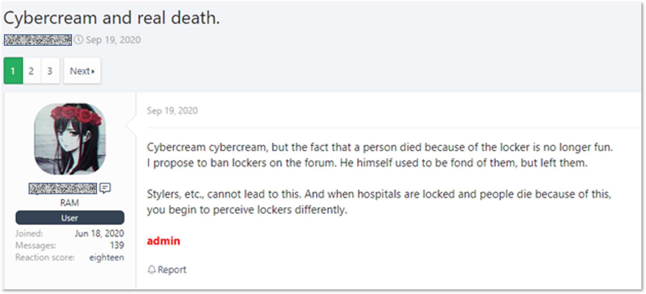Open the redacted thread author name

pos(38,40)
